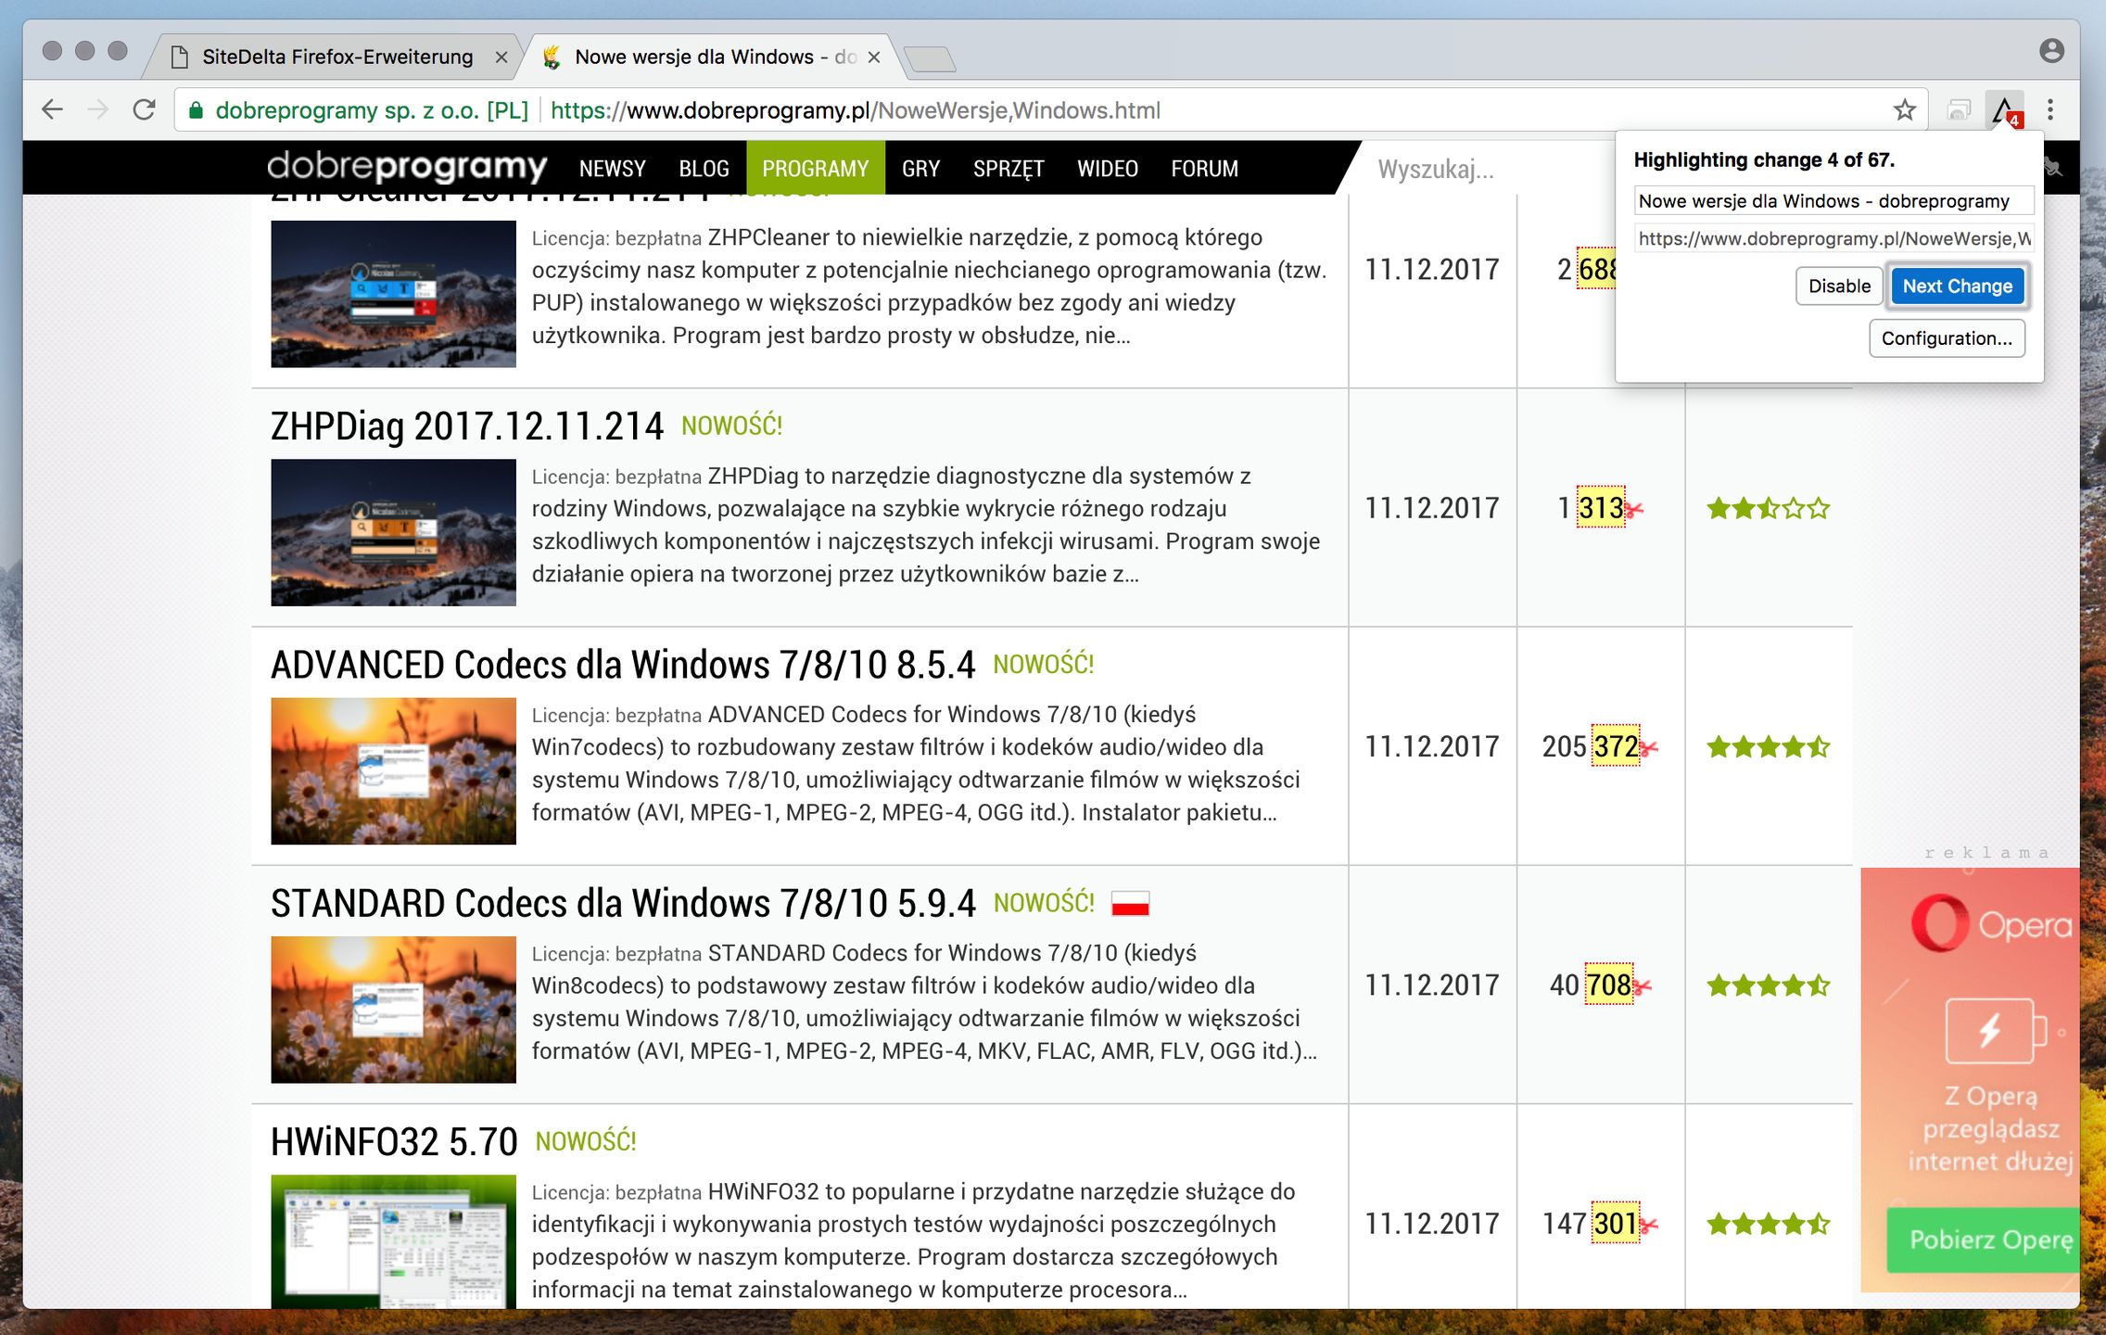Click the cast icon next to the star
This screenshot has height=1335, width=2106.
tap(1959, 110)
